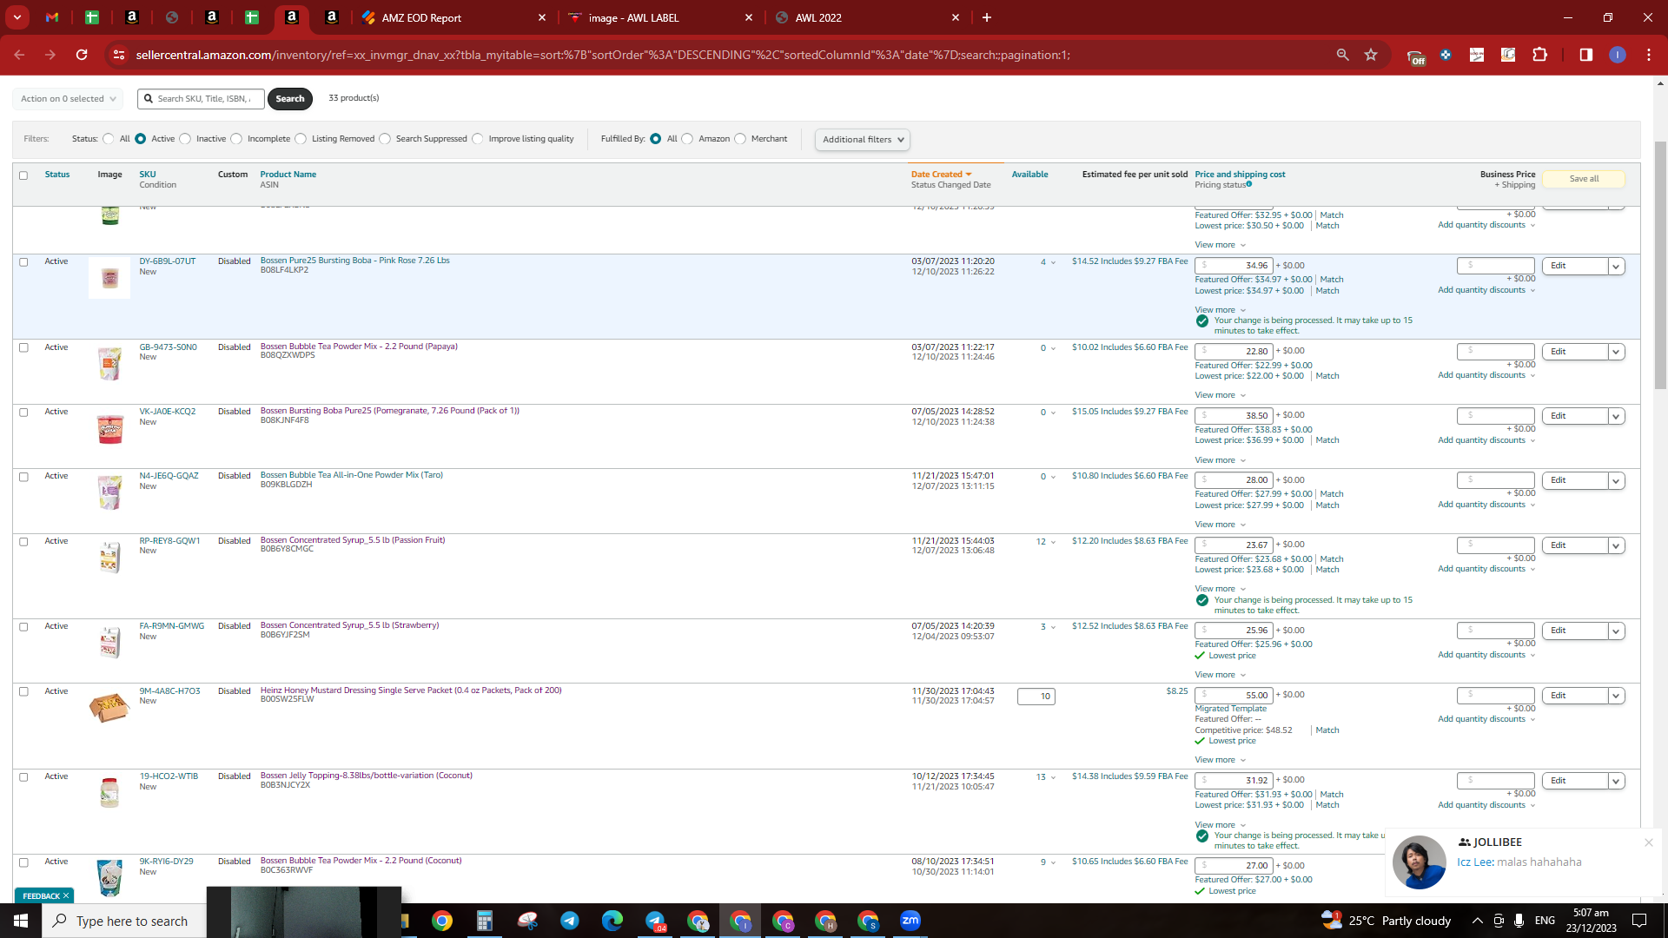This screenshot has height=938, width=1668.
Task: Click the Search button
Action: pyautogui.click(x=290, y=99)
